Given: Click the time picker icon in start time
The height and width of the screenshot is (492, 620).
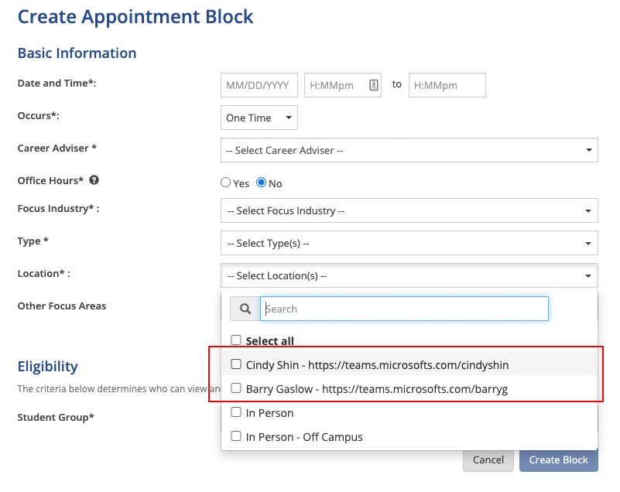Looking at the screenshot, I should (x=374, y=86).
